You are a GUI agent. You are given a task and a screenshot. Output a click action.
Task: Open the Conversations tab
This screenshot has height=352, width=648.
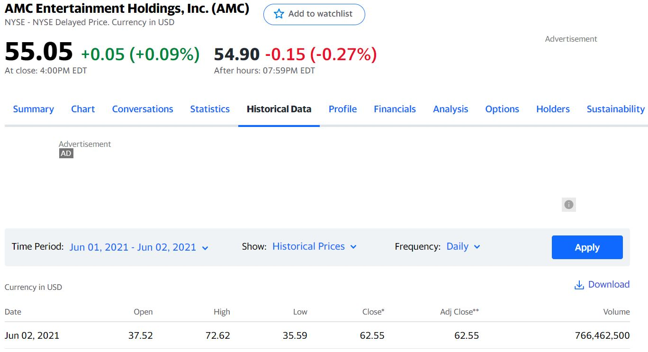point(143,109)
